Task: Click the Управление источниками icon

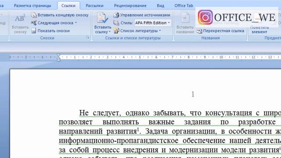Action: point(116,15)
